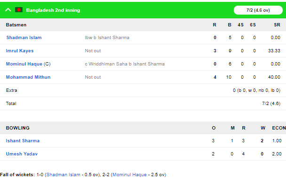The width and height of the screenshot is (286, 187).
Task: Click the W column header in bowling table
Action: click(263, 128)
